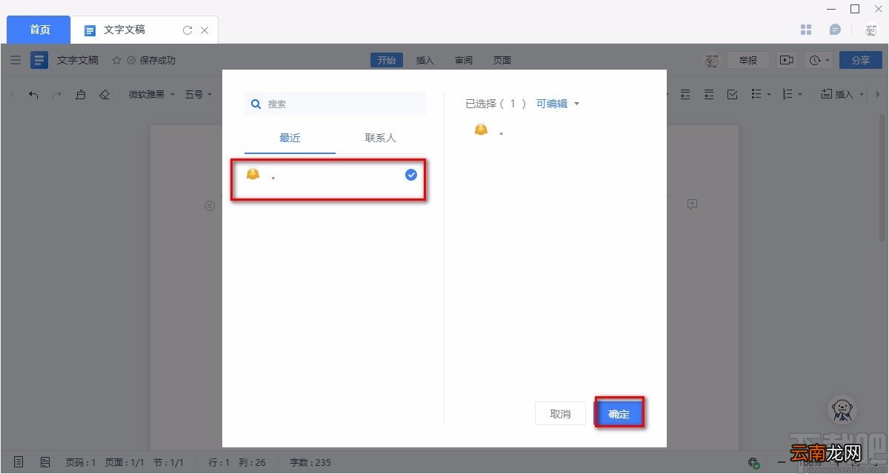Click the bulleted list icon
The width and height of the screenshot is (889, 474).
point(756,94)
